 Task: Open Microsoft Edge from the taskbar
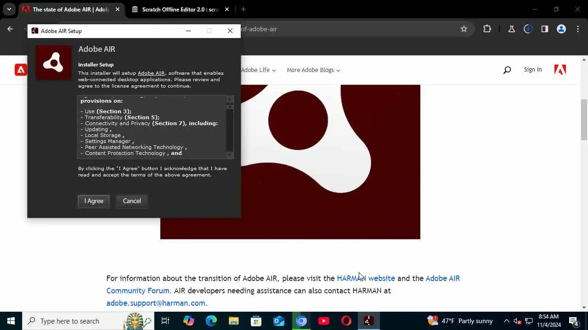[x=211, y=321]
